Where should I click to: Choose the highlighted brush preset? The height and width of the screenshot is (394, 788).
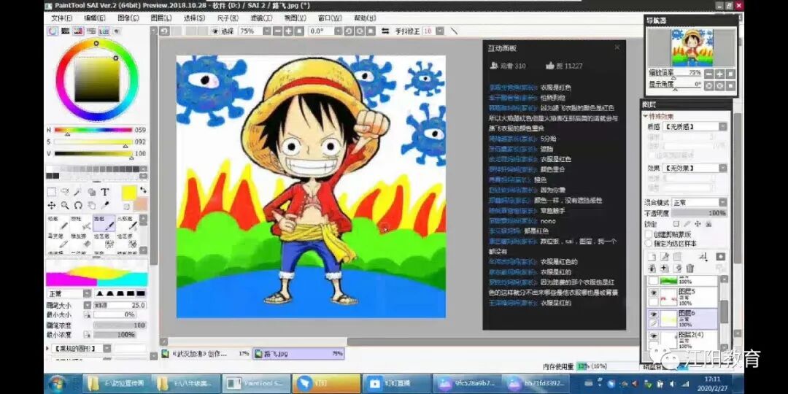click(104, 223)
